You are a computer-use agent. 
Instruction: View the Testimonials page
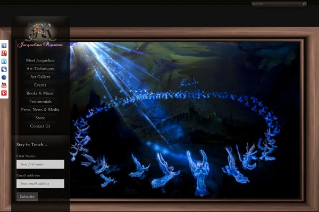tap(40, 101)
